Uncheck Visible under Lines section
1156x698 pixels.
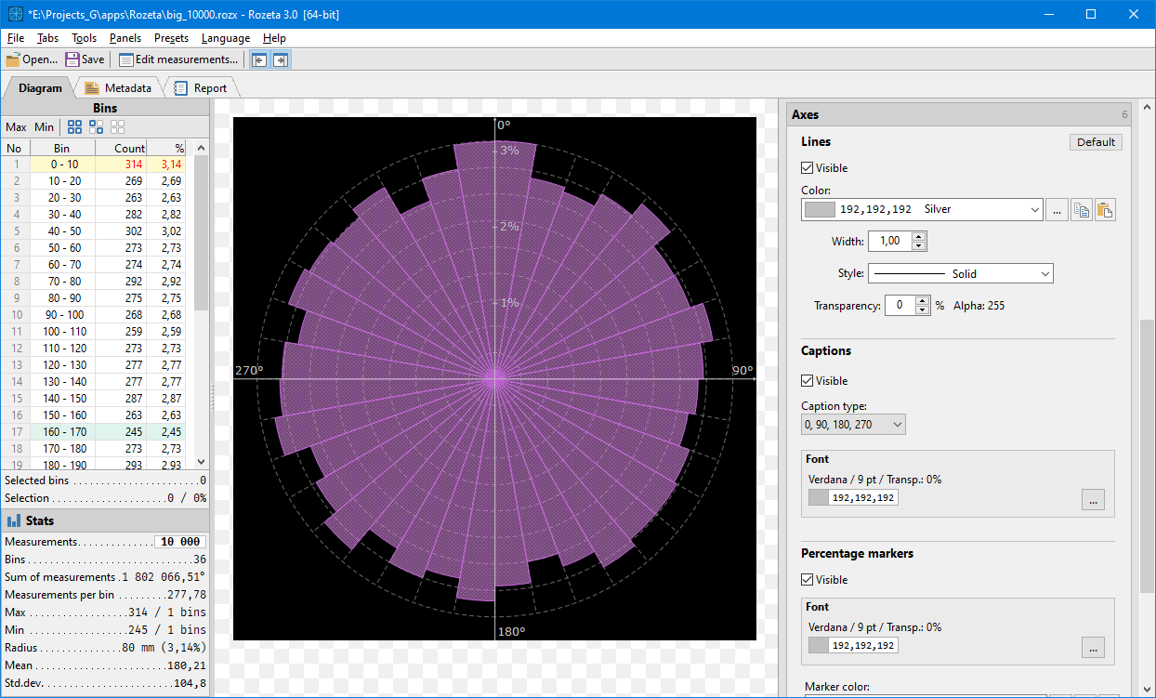808,168
